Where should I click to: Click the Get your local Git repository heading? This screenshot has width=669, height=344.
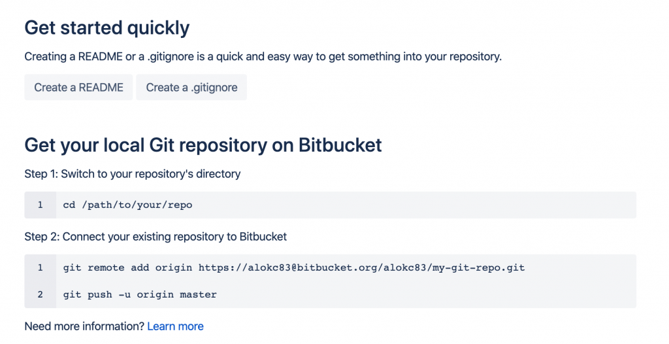click(203, 145)
